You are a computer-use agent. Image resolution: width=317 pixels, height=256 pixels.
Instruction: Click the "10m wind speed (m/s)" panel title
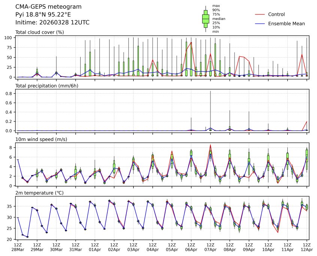[39, 139]
